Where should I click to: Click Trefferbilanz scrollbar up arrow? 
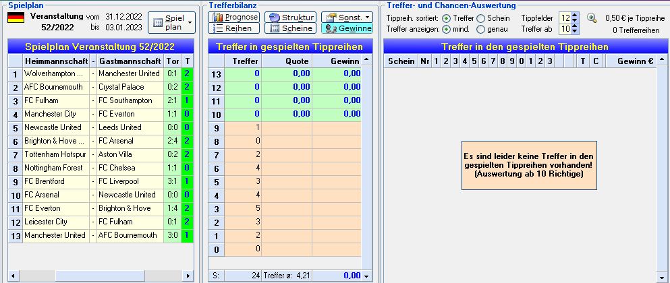[x=366, y=60]
